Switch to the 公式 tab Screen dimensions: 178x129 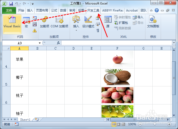pyautogui.click(x=54, y=11)
